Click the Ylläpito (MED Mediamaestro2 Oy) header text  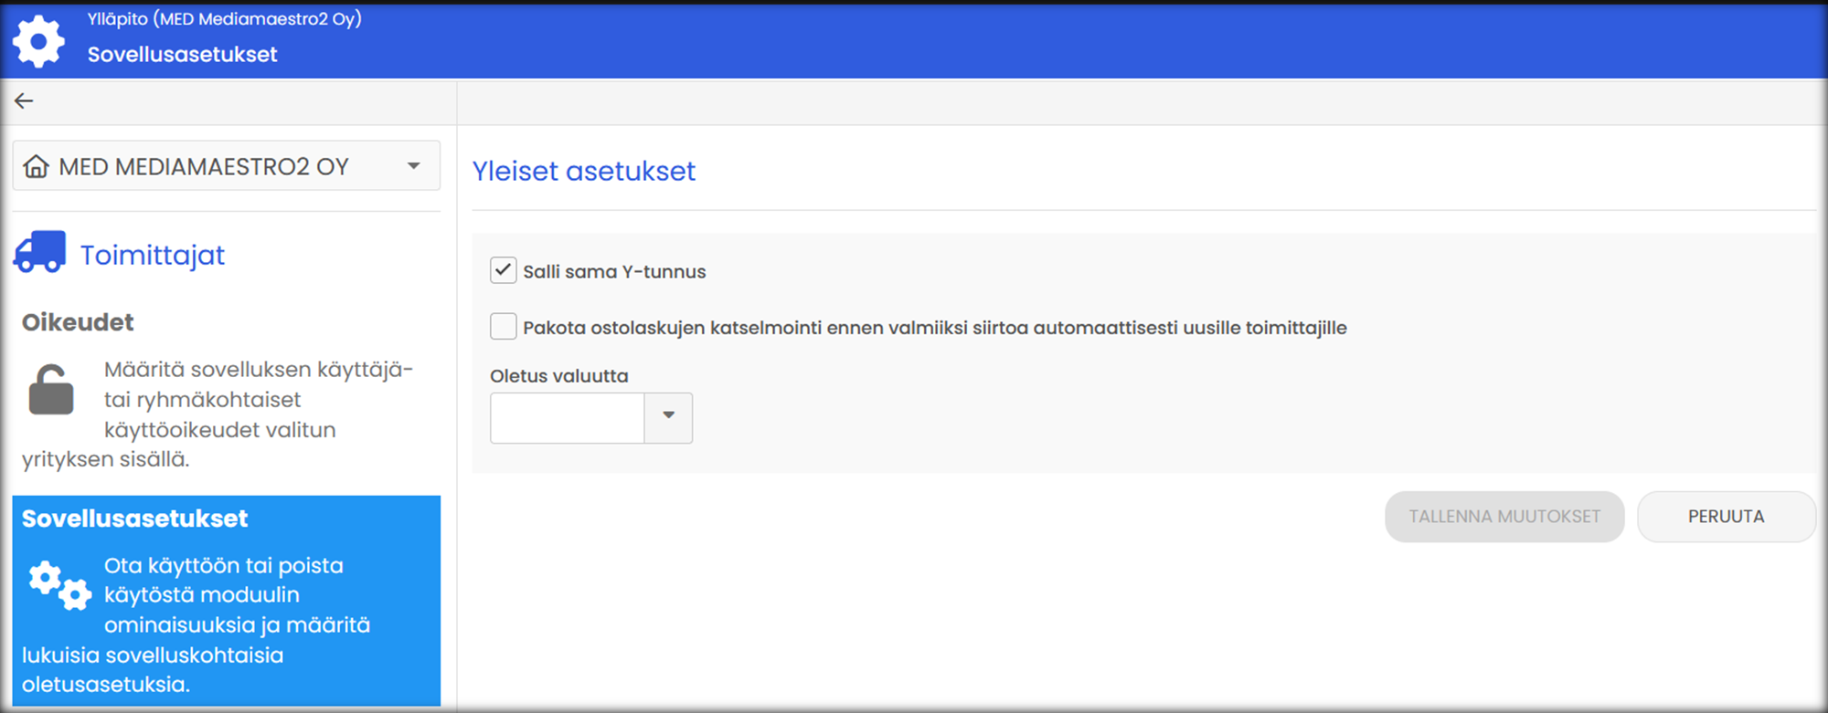pos(224,19)
